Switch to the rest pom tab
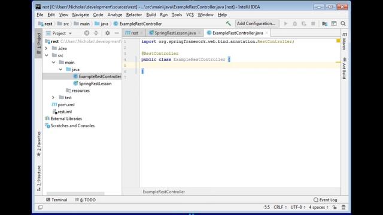The width and height of the screenshot is (383, 215). (x=134, y=33)
